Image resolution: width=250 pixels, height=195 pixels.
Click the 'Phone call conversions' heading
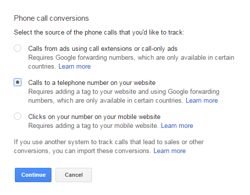51,18
